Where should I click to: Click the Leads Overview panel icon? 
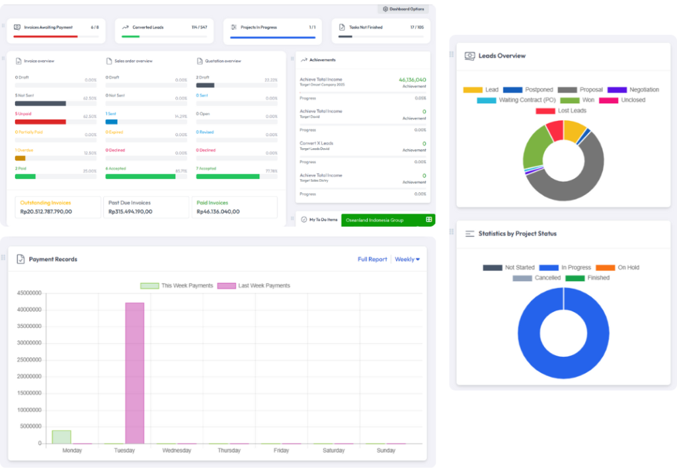469,56
